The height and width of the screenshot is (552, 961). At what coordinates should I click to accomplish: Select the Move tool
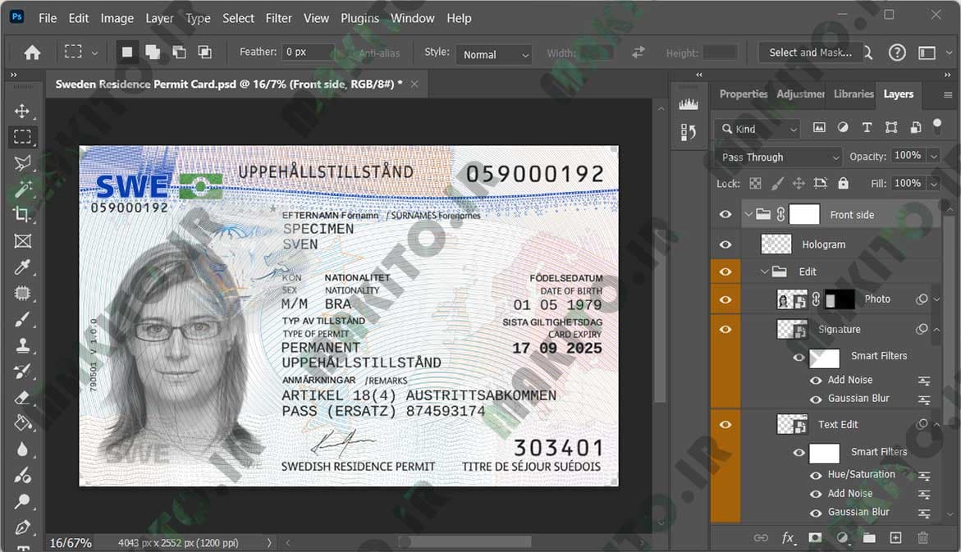coord(22,111)
